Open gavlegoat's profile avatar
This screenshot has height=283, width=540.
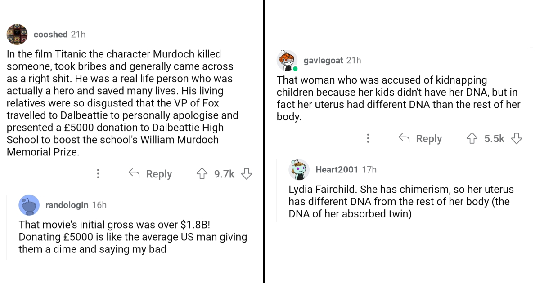click(x=287, y=60)
